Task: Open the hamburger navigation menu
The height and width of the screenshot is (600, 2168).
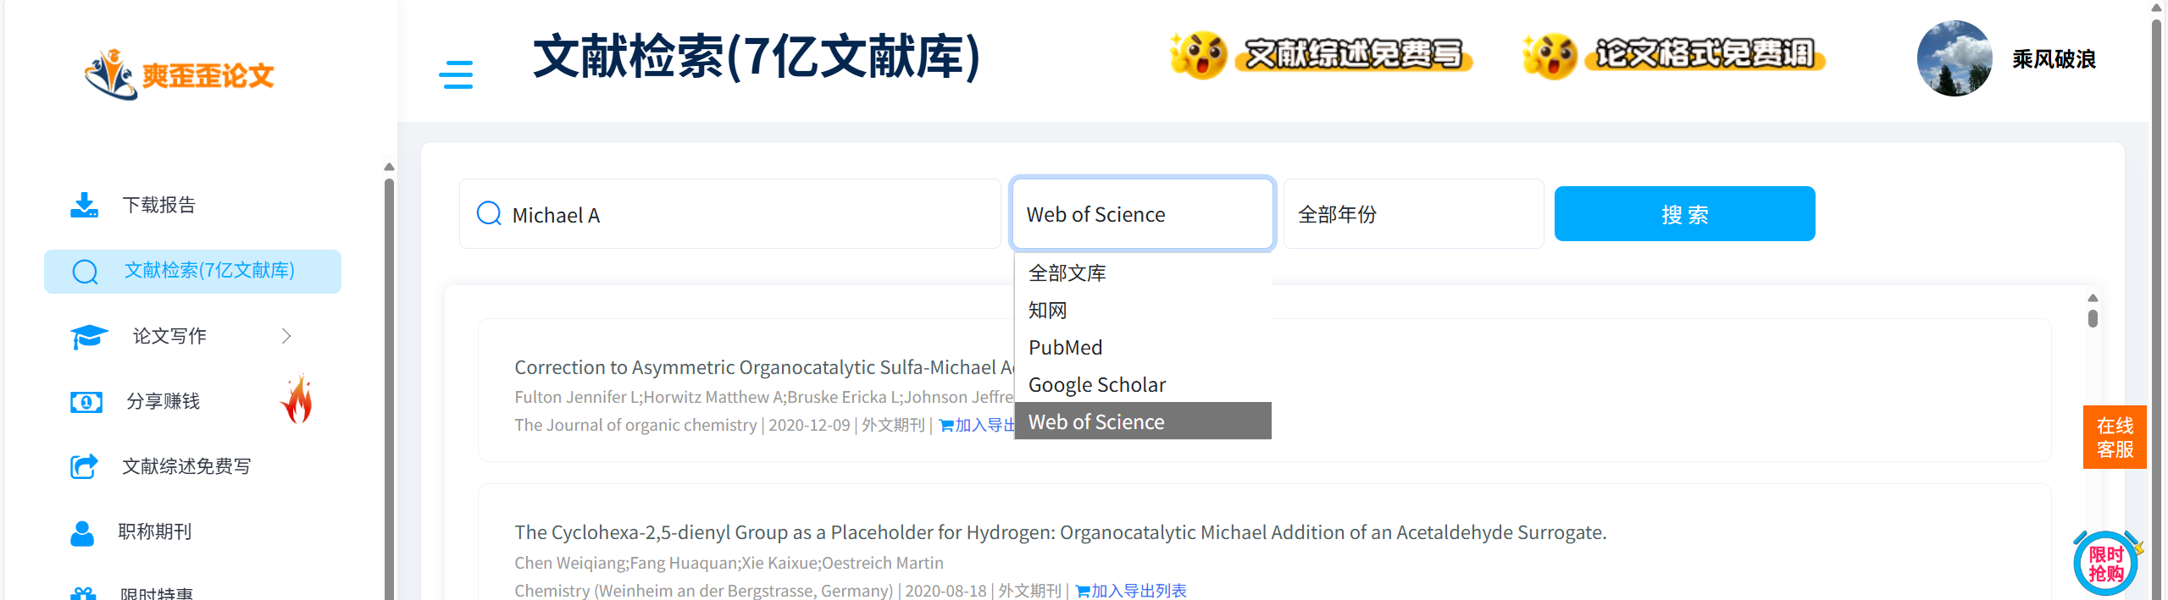Action: coord(456,75)
